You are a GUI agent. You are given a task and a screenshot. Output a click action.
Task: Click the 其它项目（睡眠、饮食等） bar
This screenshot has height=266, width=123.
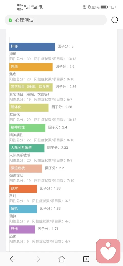tap(31, 87)
